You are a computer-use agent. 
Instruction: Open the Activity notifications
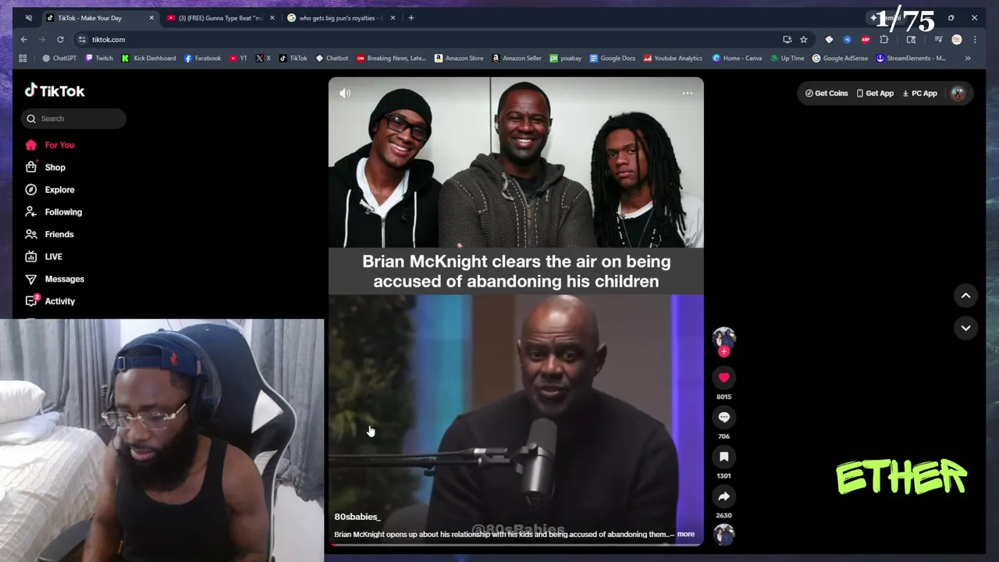tap(51, 301)
